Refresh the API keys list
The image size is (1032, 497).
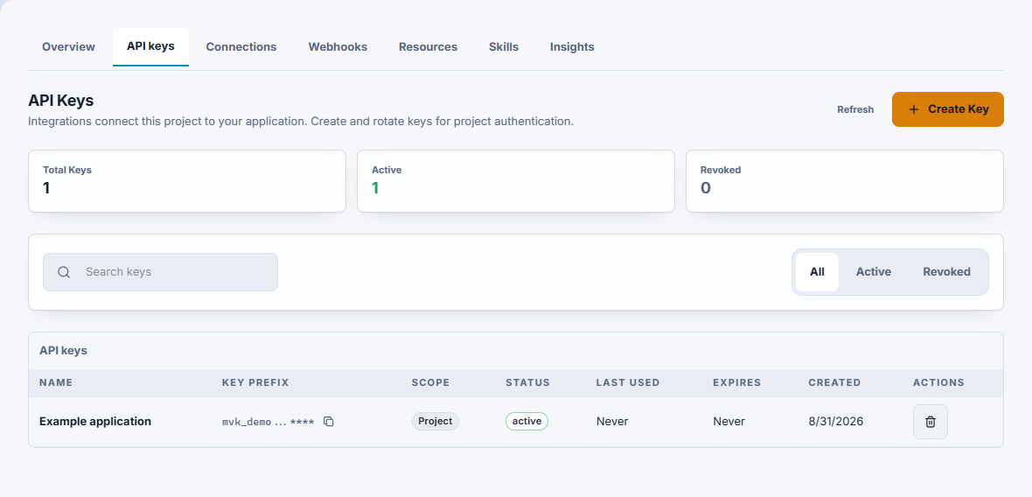click(855, 110)
